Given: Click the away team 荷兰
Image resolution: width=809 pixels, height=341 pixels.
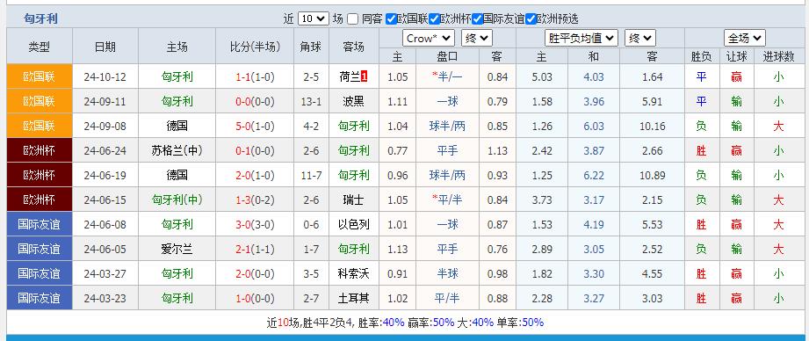Looking at the screenshot, I should 350,76.
